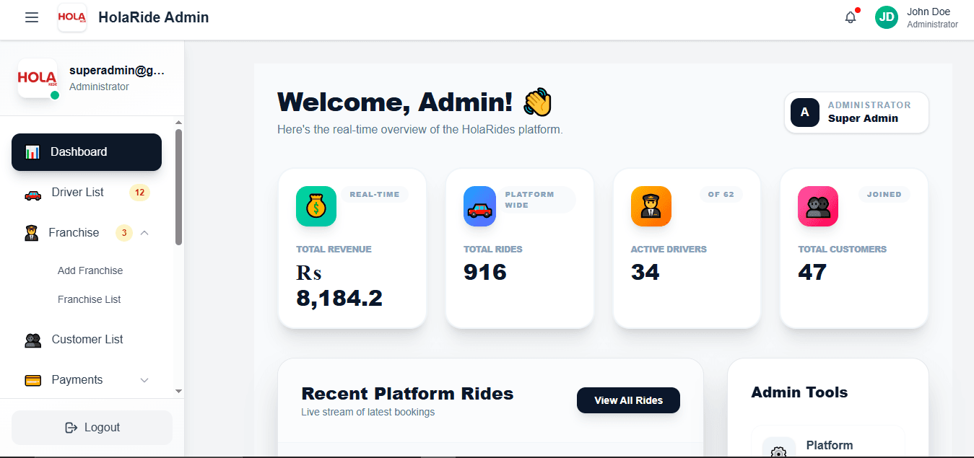
Task: Click the Logout arrow icon
Action: click(x=71, y=428)
